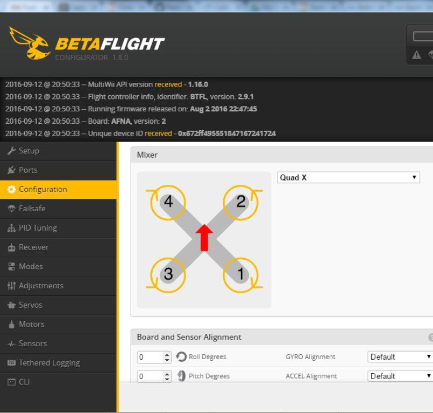The height and width of the screenshot is (413, 433).
Task: Open the Tethered Logging tab
Action: coord(48,363)
